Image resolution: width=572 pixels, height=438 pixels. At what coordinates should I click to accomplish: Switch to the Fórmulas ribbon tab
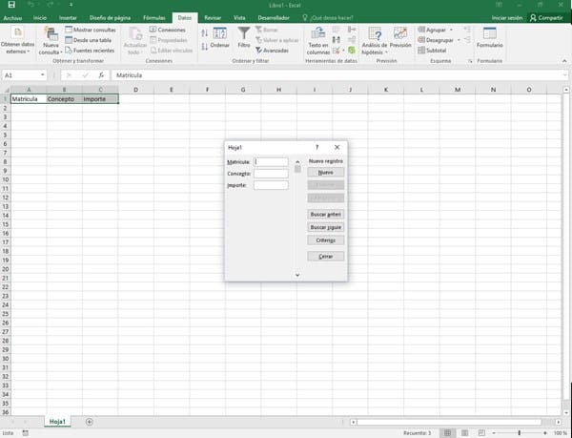click(153, 17)
